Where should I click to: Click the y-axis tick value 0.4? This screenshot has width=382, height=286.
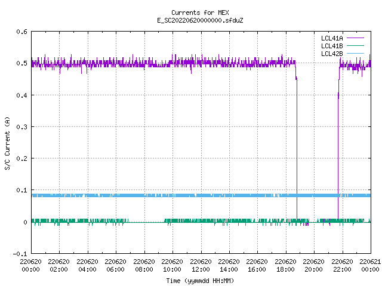pyautogui.click(x=21, y=95)
